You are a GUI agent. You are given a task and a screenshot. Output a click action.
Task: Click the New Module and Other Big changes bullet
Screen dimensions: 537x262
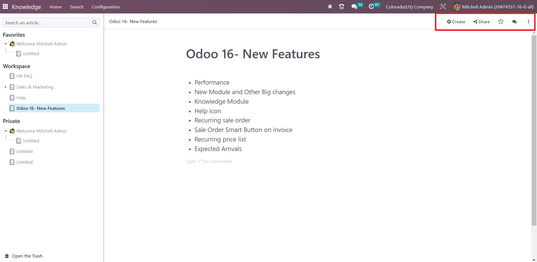[x=245, y=92]
